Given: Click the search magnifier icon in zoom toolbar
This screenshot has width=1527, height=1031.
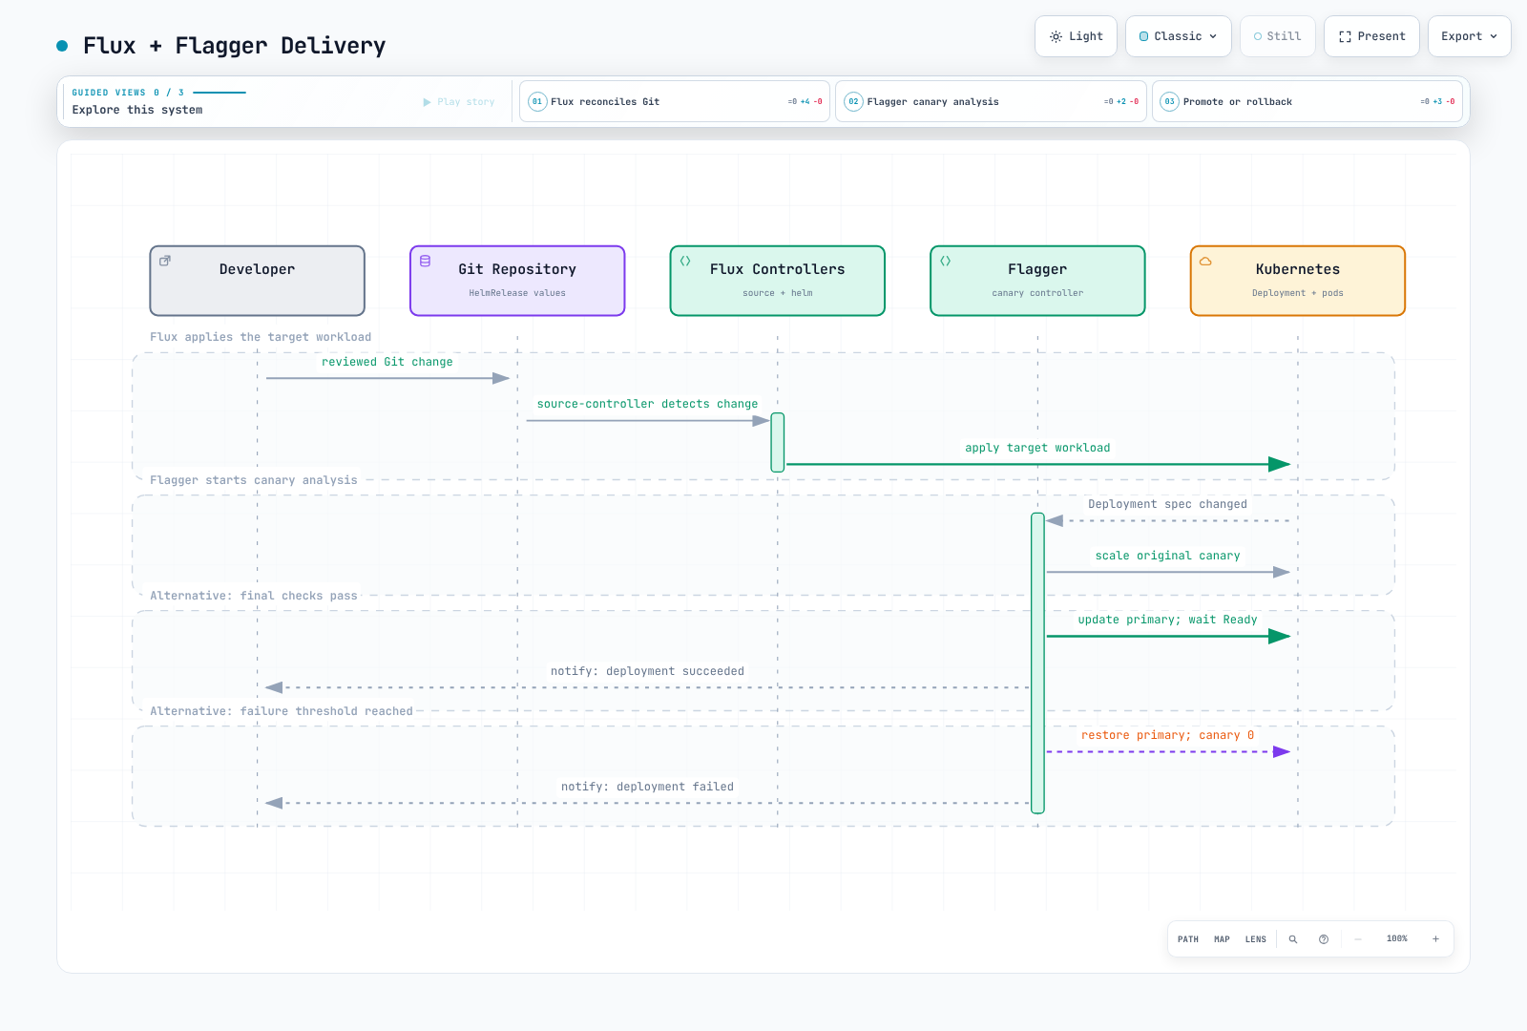Looking at the screenshot, I should [1293, 939].
